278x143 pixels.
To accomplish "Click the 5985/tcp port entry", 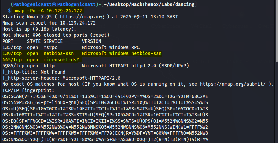I will click(13, 65).
